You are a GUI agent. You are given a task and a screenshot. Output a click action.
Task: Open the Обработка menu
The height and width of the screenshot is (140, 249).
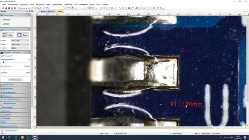pos(68,4)
